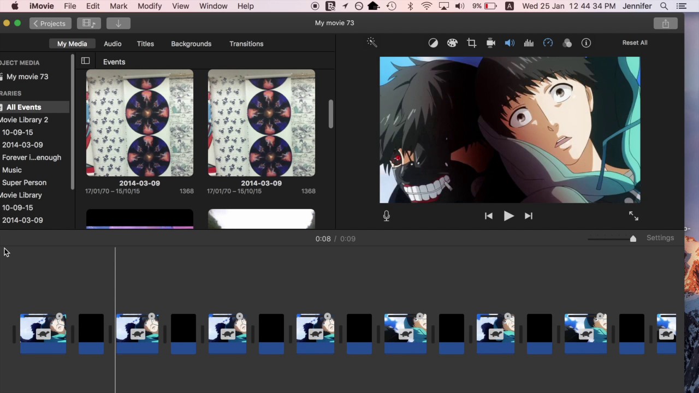
Task: Open the Window menu
Action: [213, 6]
